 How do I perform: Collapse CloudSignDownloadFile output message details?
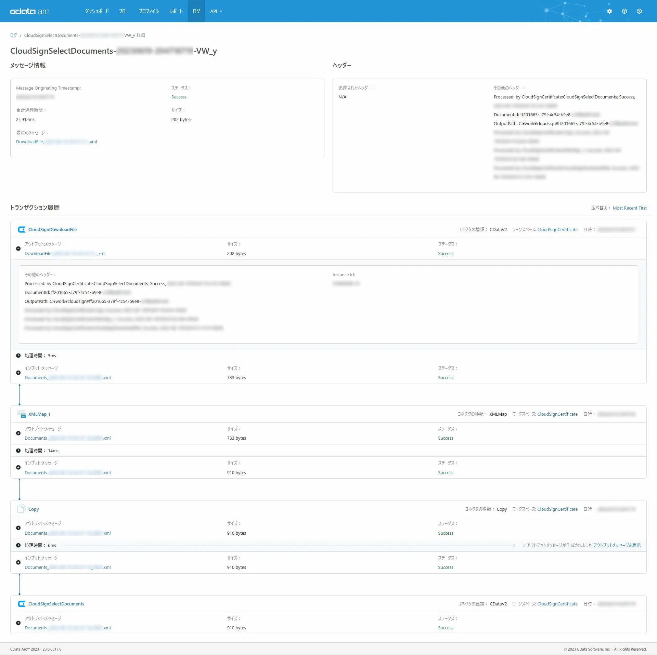(x=18, y=249)
